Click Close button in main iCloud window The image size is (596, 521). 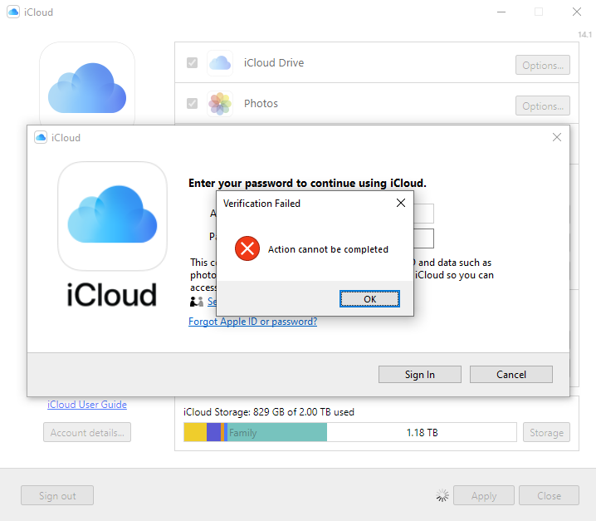549,495
